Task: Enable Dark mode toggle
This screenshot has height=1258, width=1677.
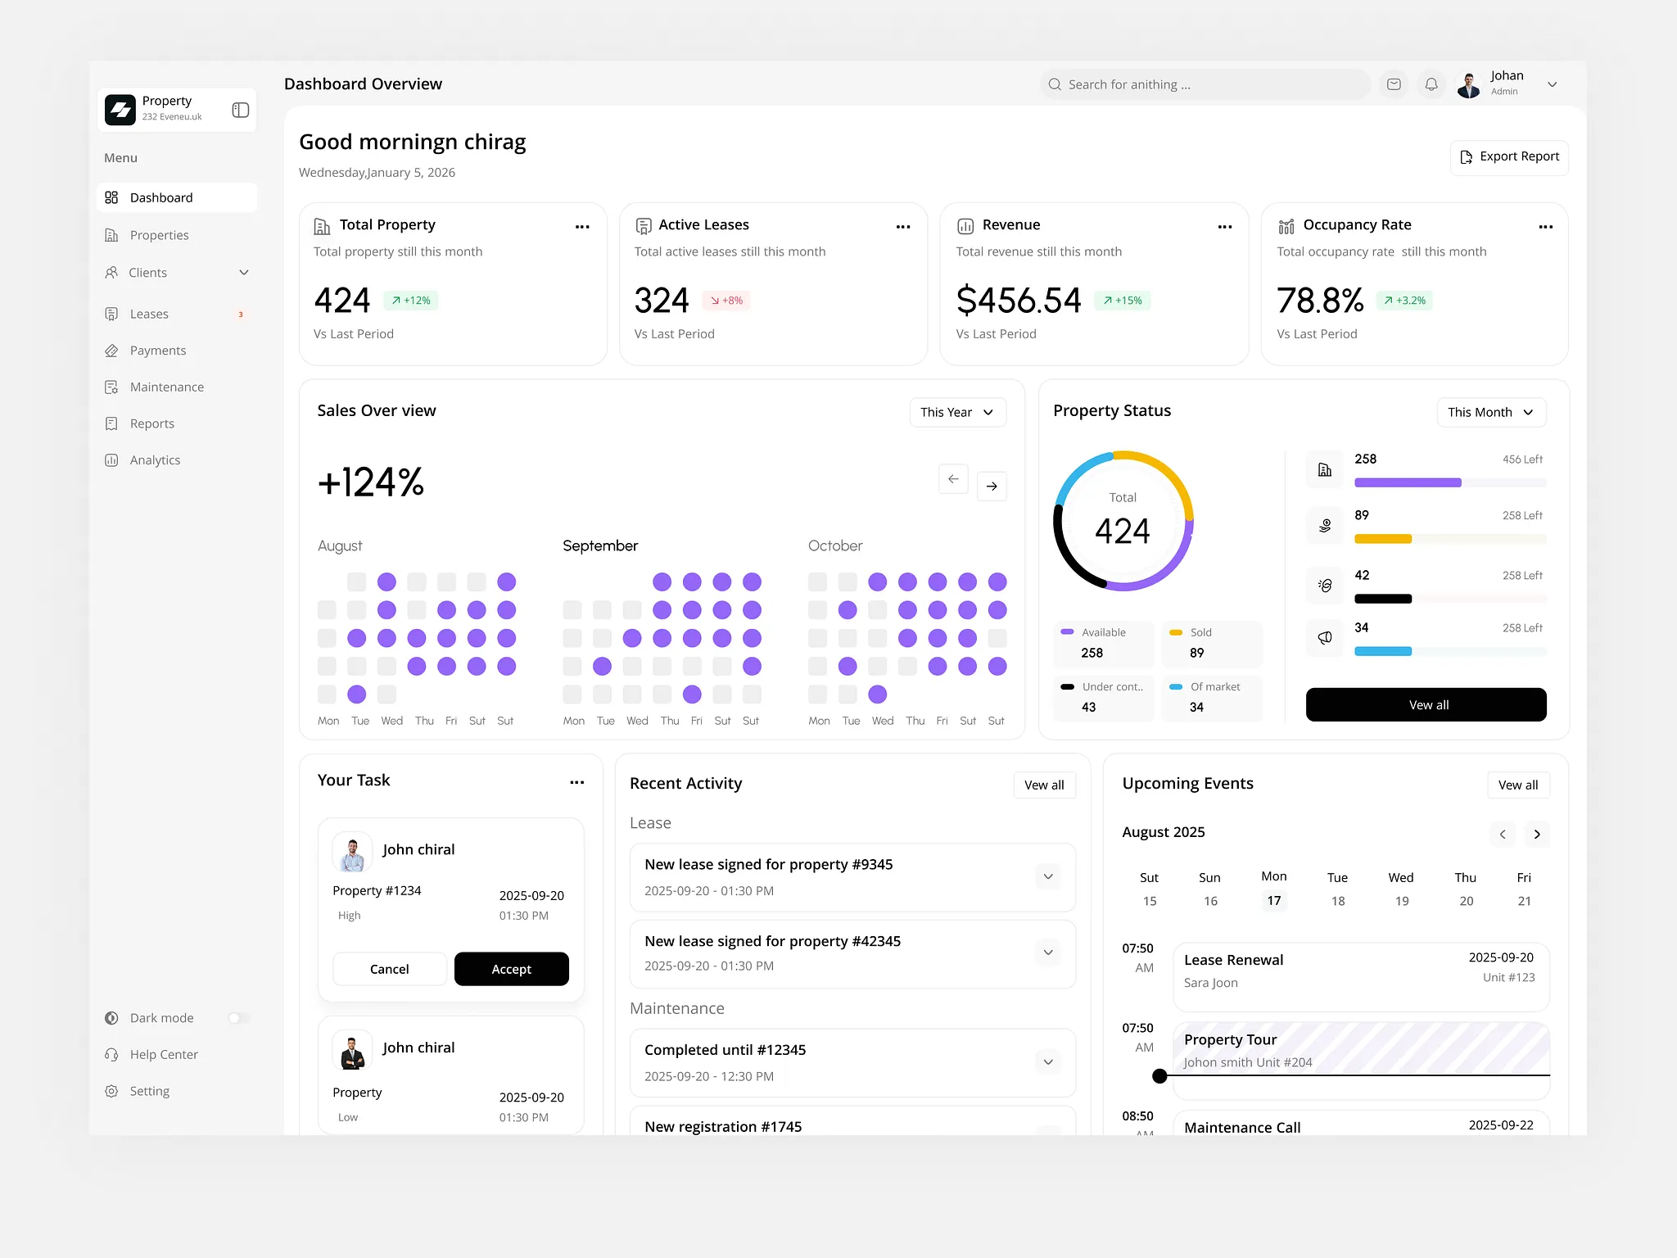Action: point(238,1017)
